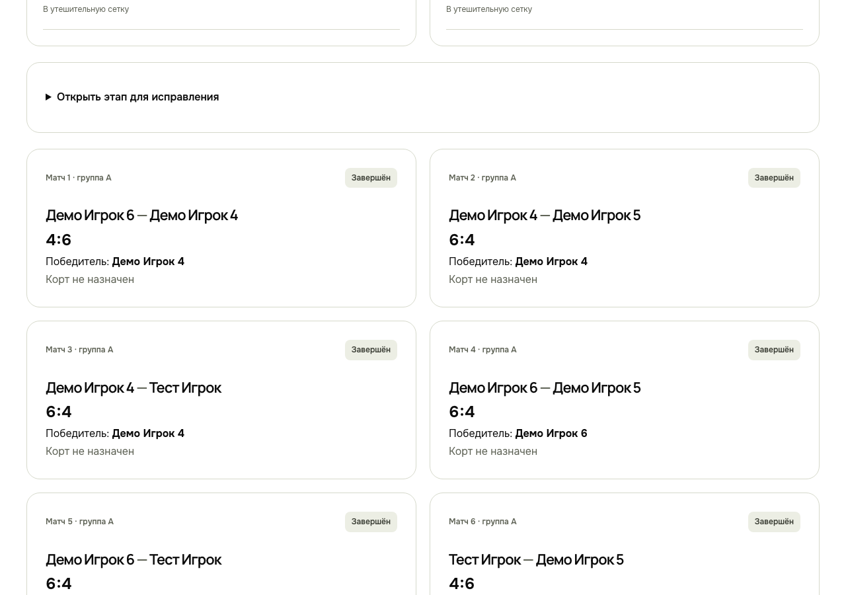Click 'Корт не назначен' in Матч 3 card
The image size is (846, 595).
pos(90,451)
